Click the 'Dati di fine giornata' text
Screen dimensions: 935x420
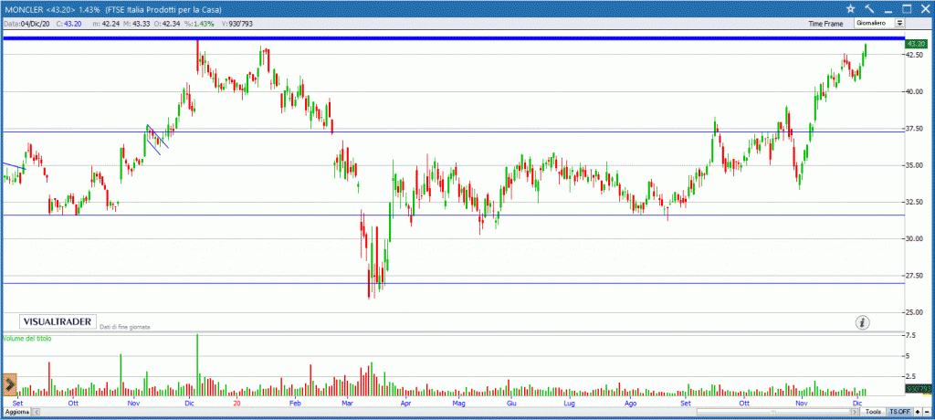click(124, 327)
